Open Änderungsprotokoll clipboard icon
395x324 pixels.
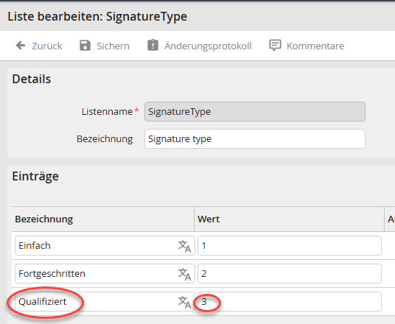pyautogui.click(x=153, y=46)
